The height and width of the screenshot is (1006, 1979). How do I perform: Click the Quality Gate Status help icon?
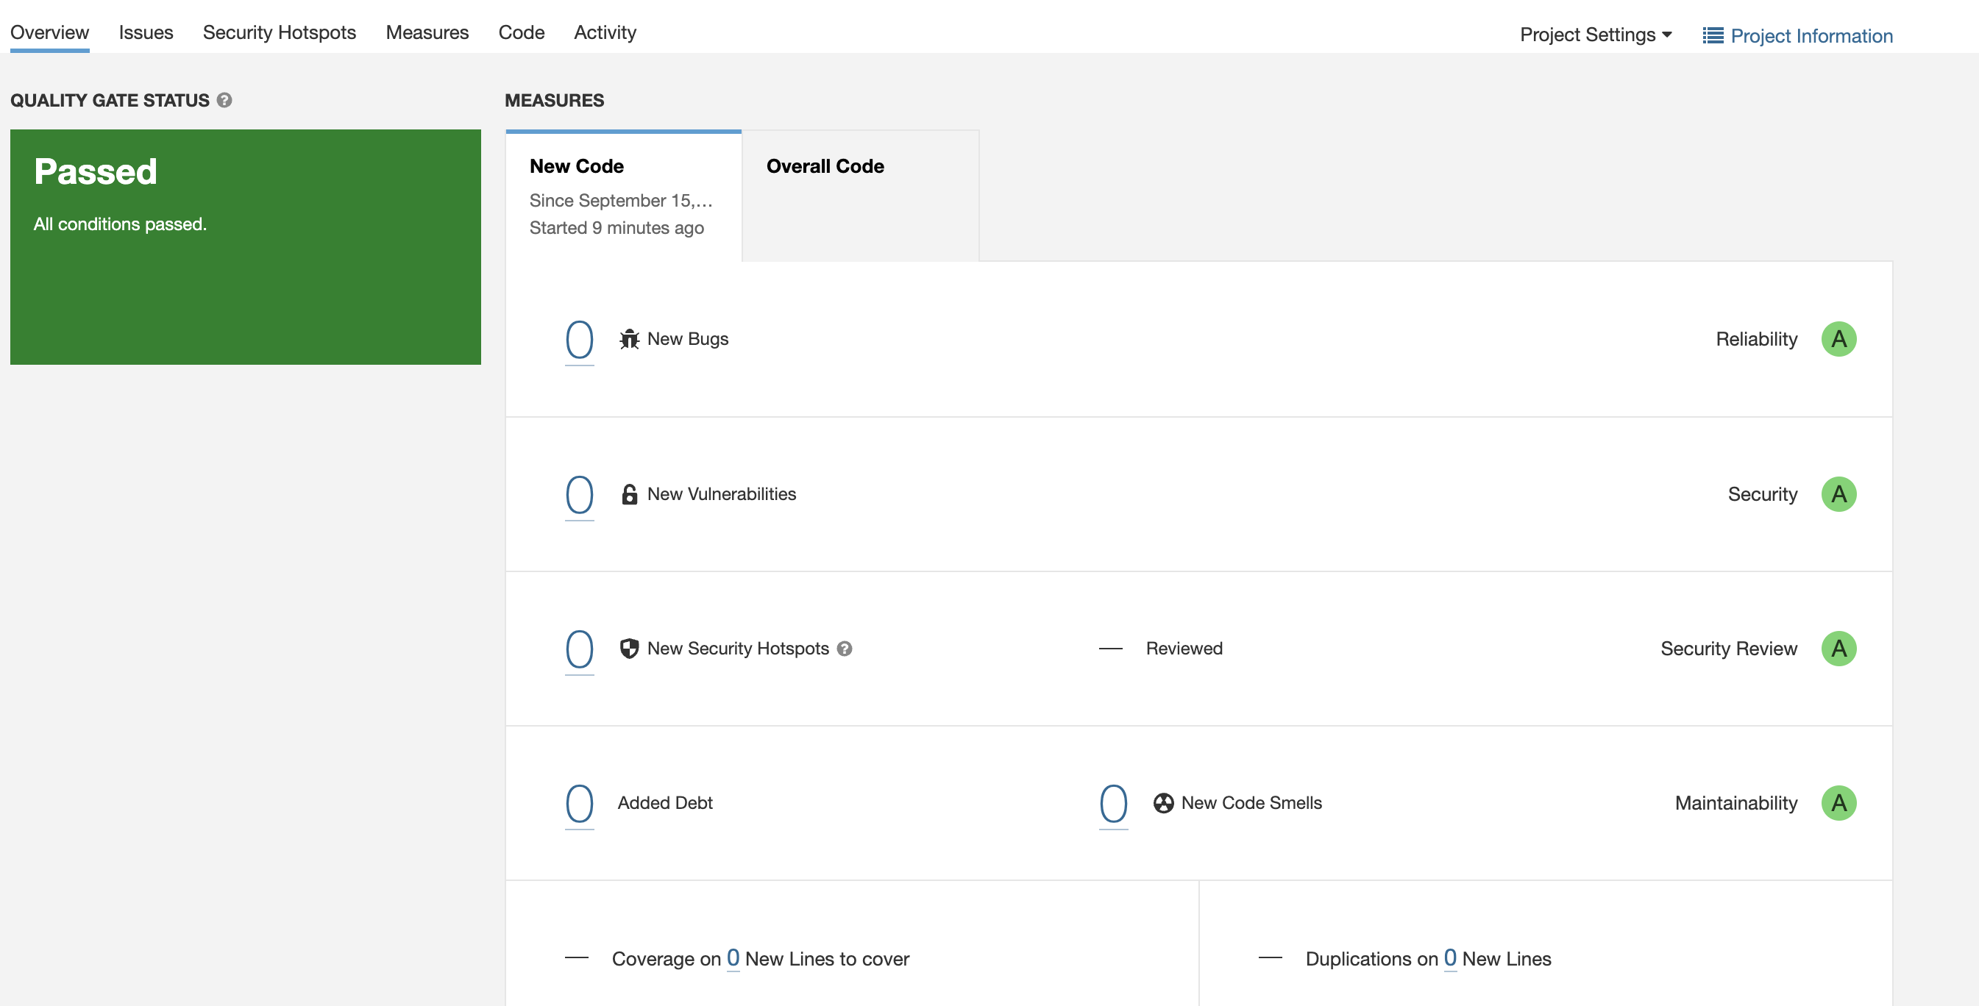224,101
